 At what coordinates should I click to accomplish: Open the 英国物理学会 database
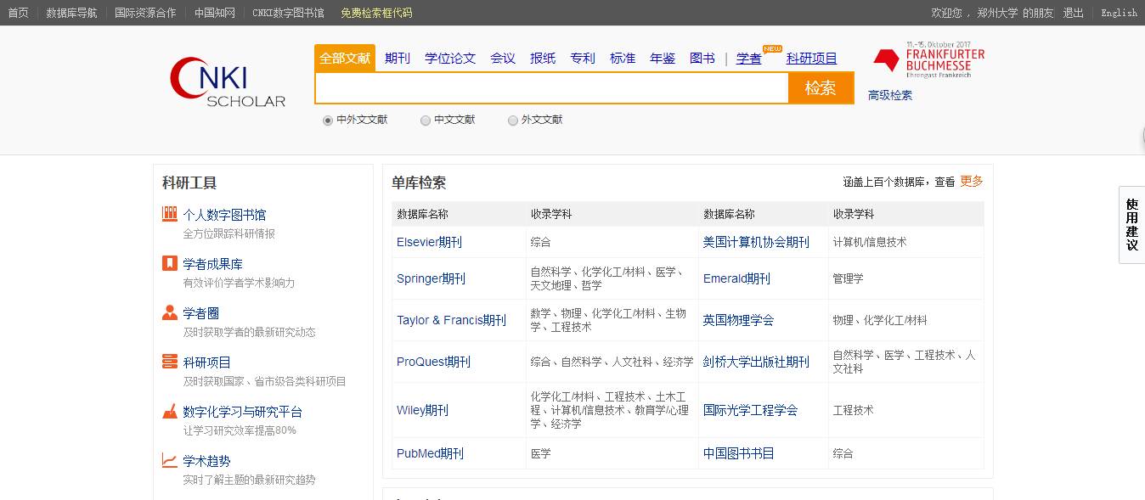click(739, 320)
